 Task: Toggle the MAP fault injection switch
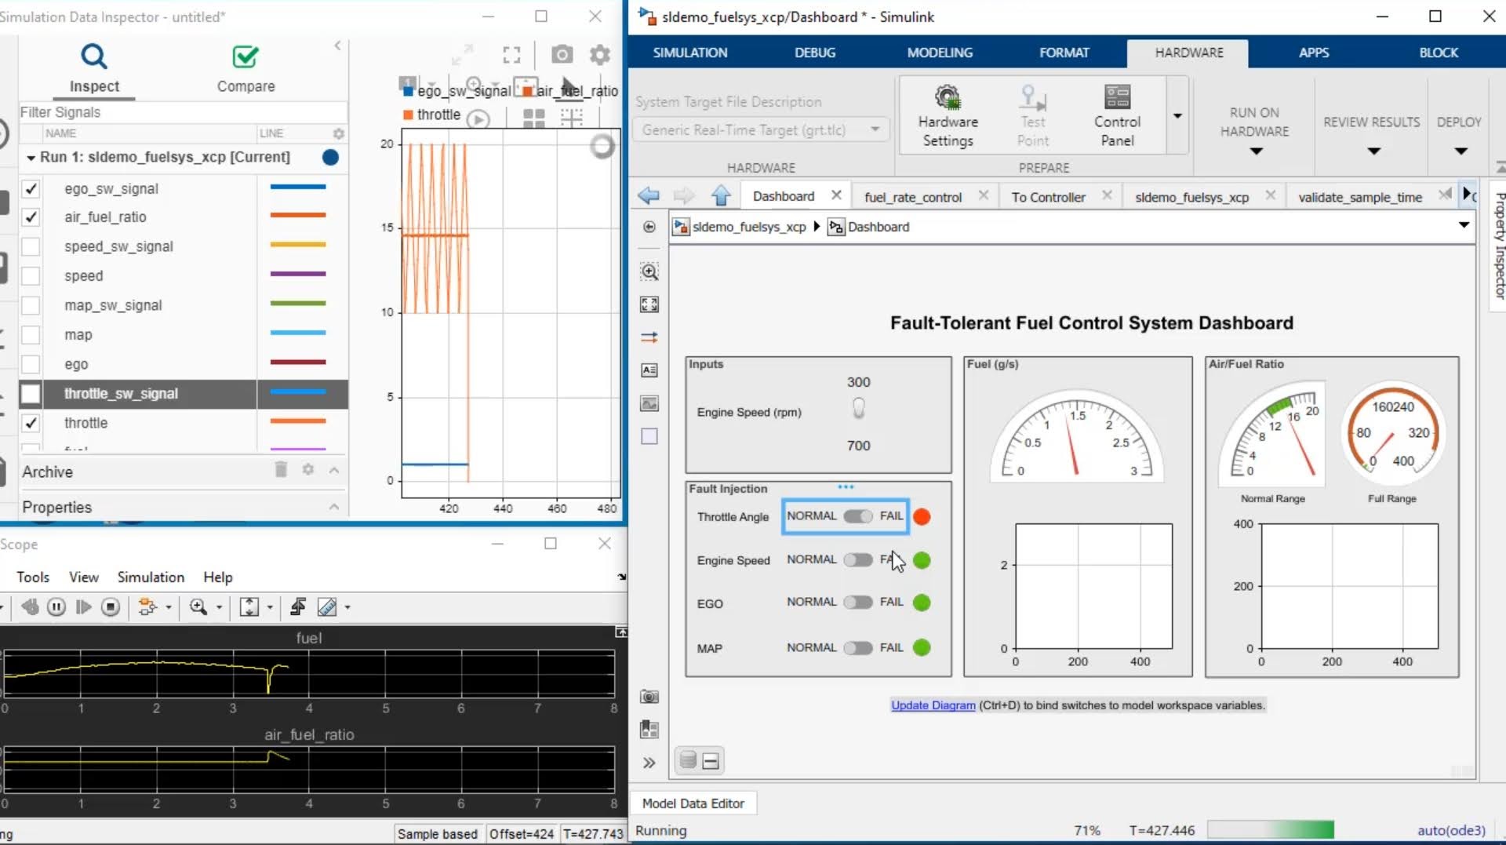[x=858, y=648]
